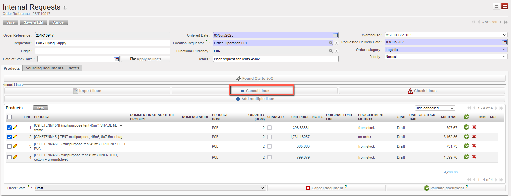Open the Requested Delivery Date calendar icon
The image size is (511, 196).
coord(504,42)
